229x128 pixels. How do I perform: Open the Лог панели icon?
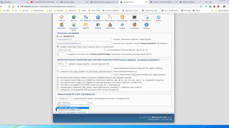coord(146,17)
